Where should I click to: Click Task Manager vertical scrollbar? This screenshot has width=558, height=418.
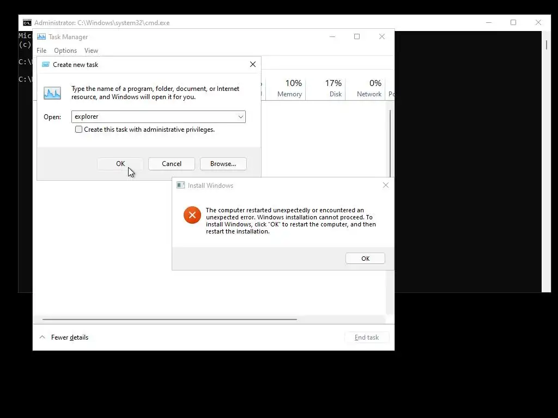pos(390,144)
